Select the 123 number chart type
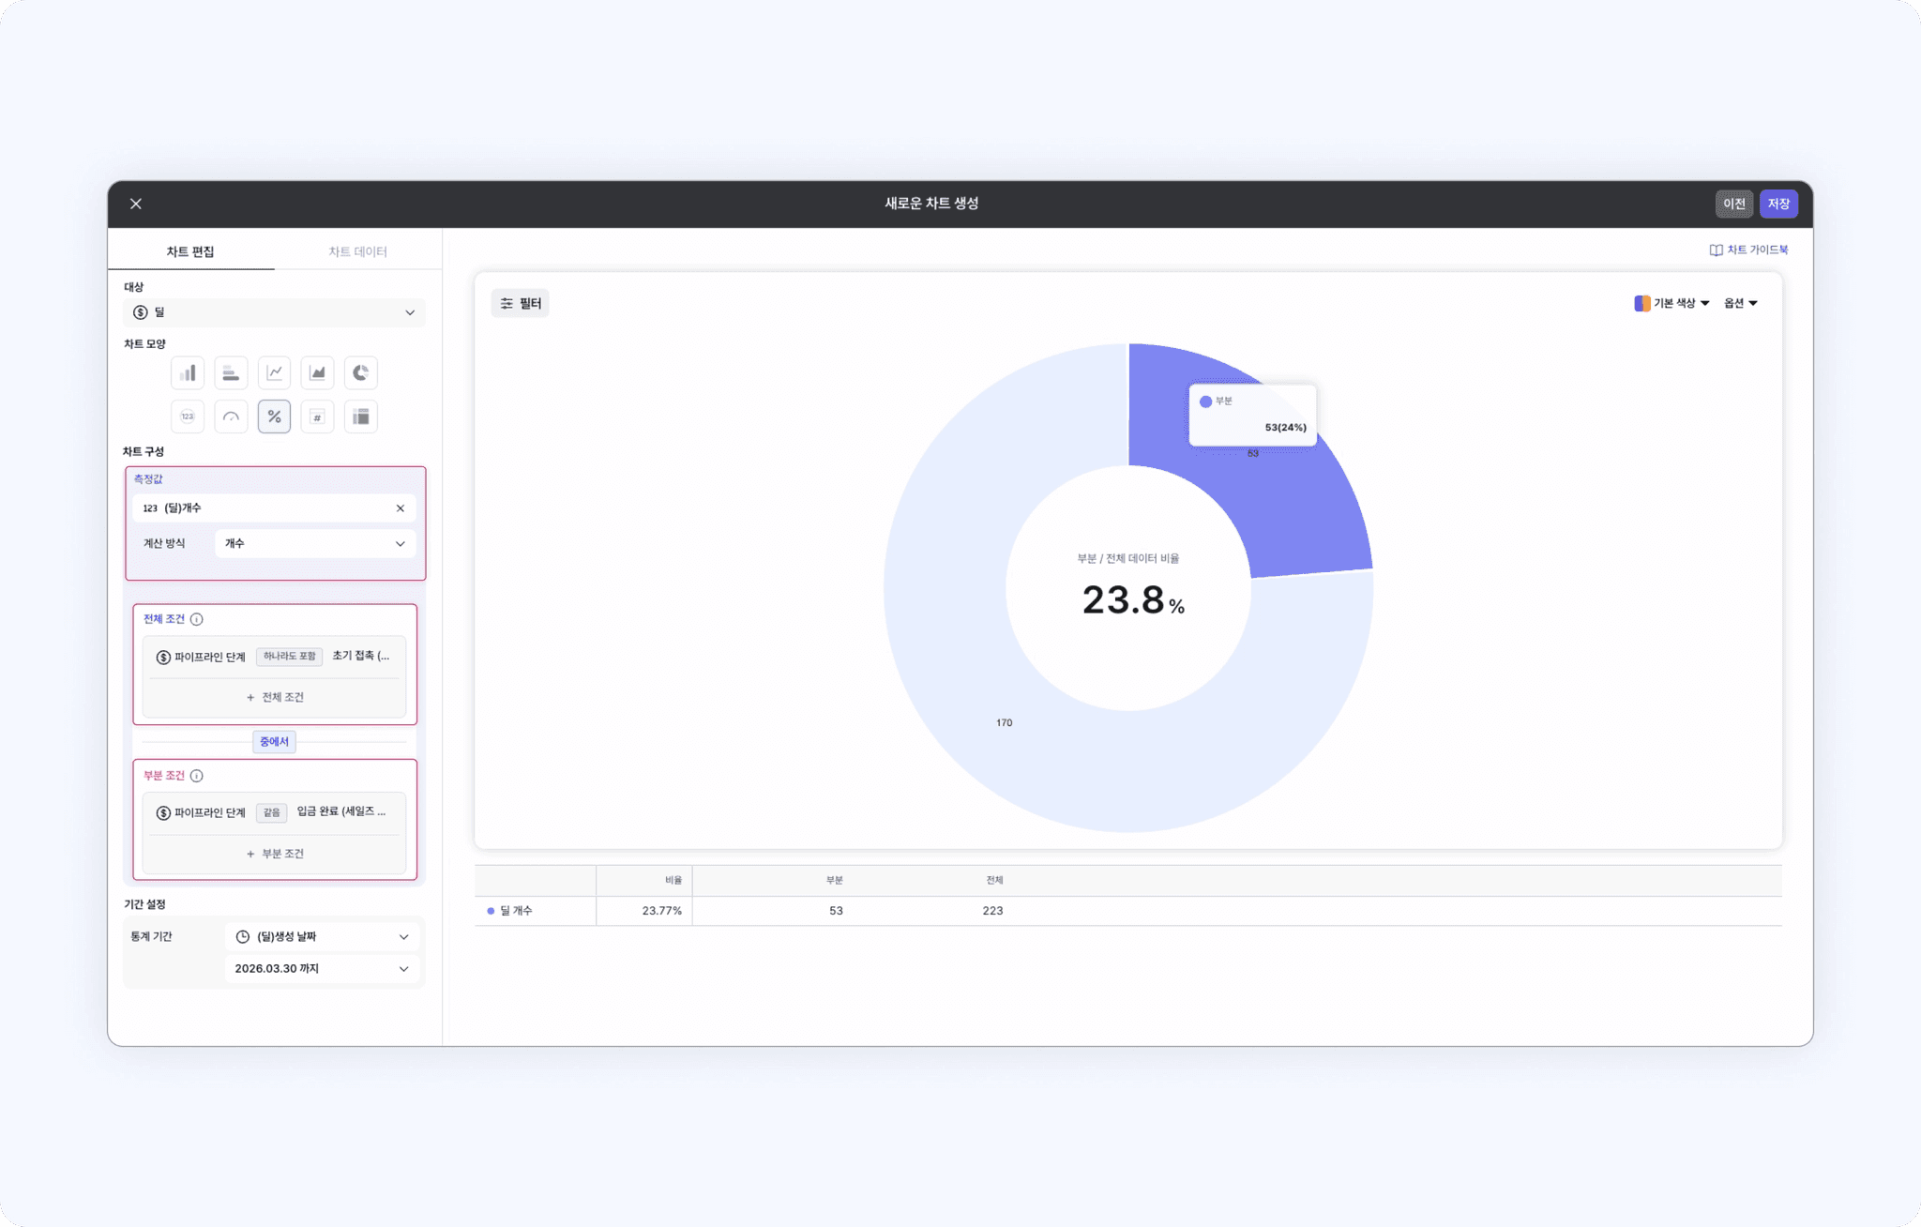This screenshot has width=1921, height=1227. (188, 417)
